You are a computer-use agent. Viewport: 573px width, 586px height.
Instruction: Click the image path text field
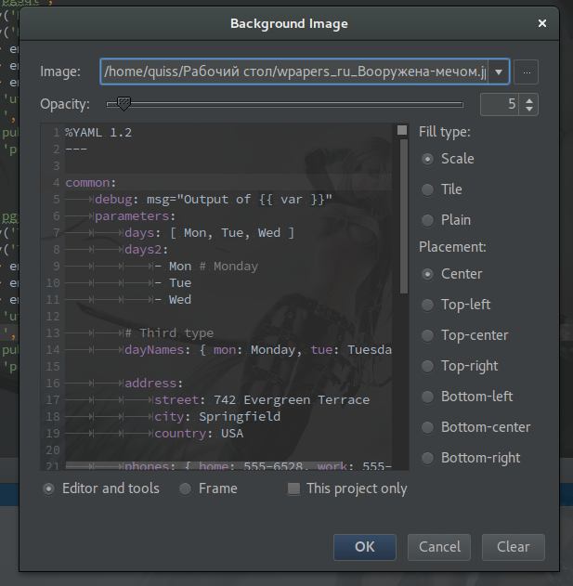(x=294, y=72)
